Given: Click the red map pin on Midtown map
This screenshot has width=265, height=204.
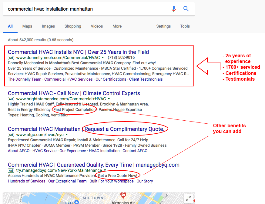Looking at the screenshot, I should [123, 195].
